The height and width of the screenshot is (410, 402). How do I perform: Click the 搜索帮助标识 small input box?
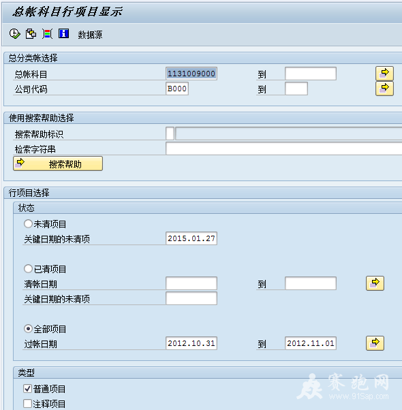[170, 133]
